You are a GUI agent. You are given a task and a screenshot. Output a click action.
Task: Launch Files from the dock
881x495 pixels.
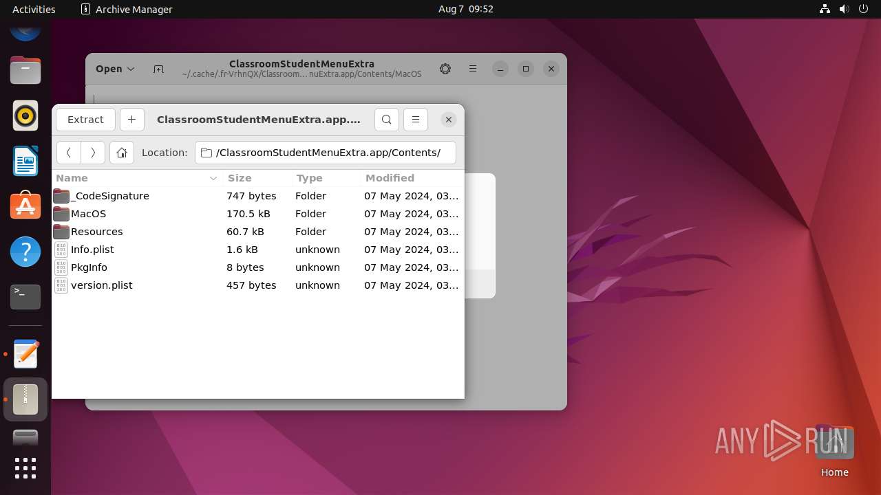click(25, 70)
